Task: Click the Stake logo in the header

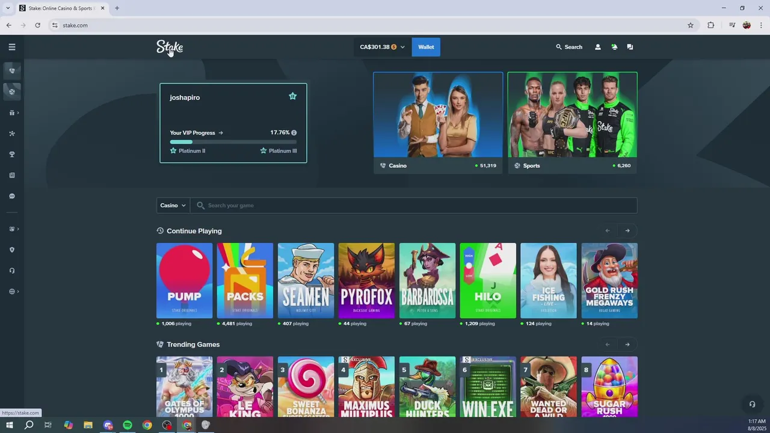Action: 170,47
